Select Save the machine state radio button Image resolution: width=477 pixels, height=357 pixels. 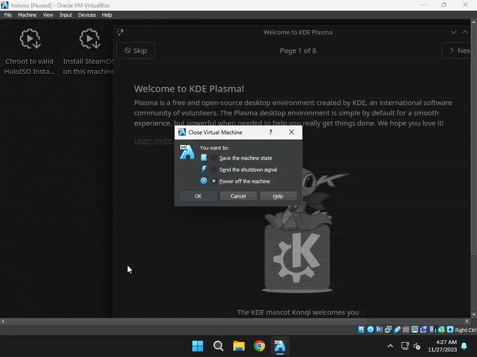214,158
